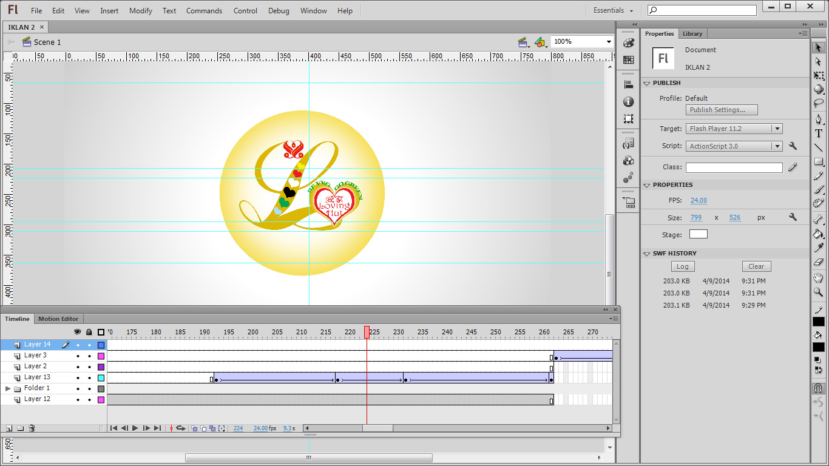Toggle Loop playback button
Screen dimensions: 829x466
180,428
